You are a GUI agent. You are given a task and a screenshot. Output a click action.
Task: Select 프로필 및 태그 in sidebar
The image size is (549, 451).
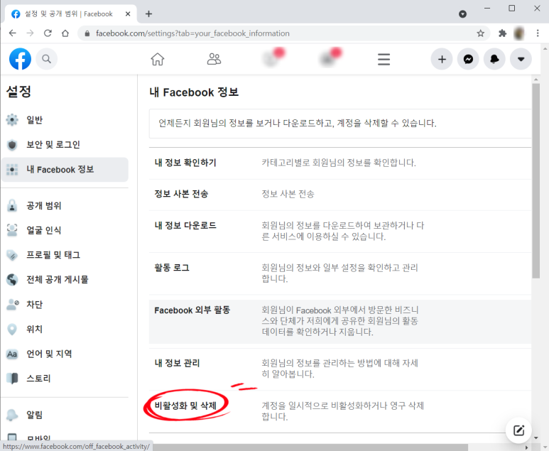pos(65,255)
